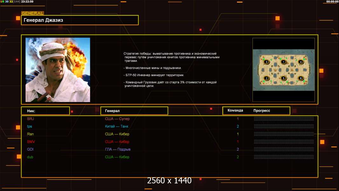This screenshot has width=339, height=191.
Task: Click BMV's loading progress bar
Action: point(284,142)
